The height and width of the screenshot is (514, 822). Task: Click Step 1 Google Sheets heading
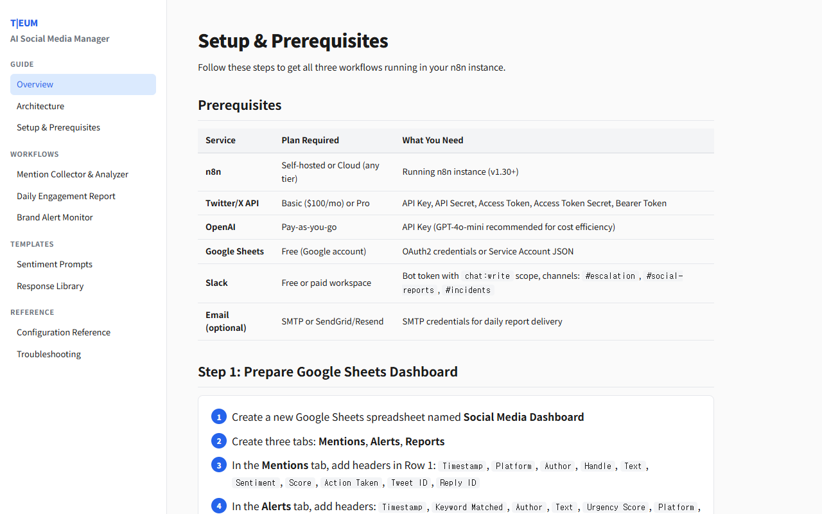pos(328,372)
